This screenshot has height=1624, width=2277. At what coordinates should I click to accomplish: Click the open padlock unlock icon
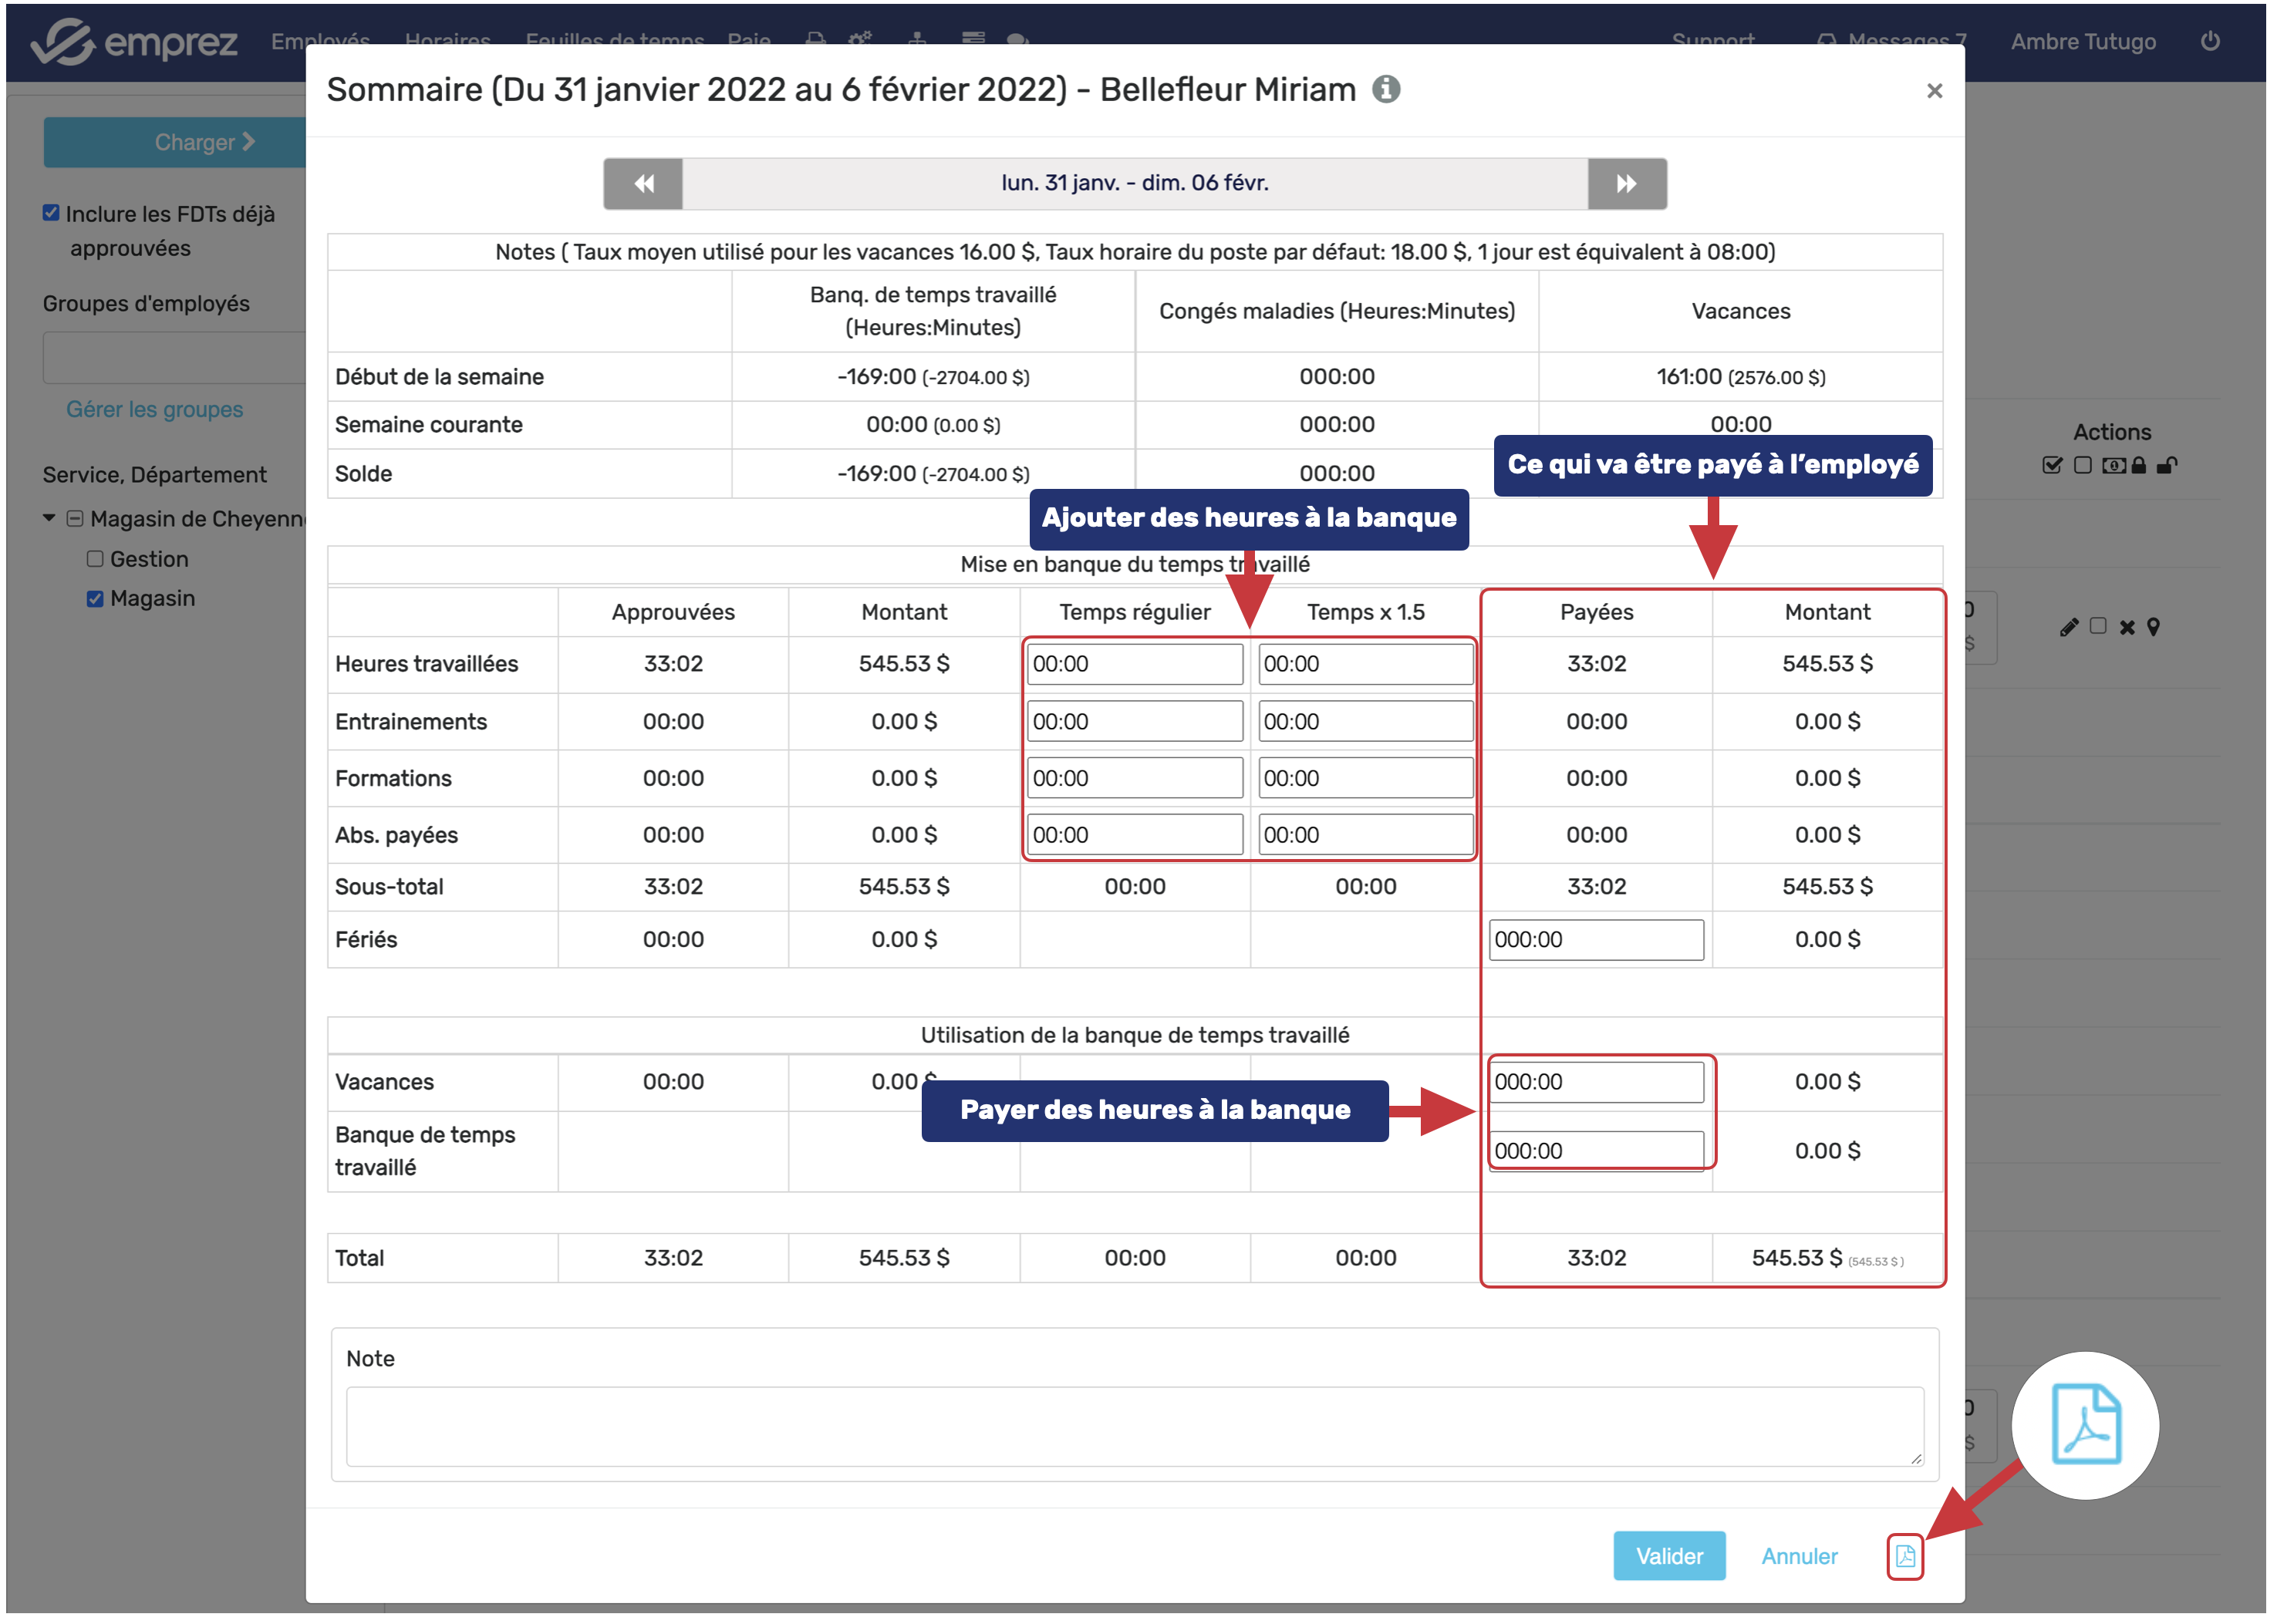click(x=2167, y=466)
